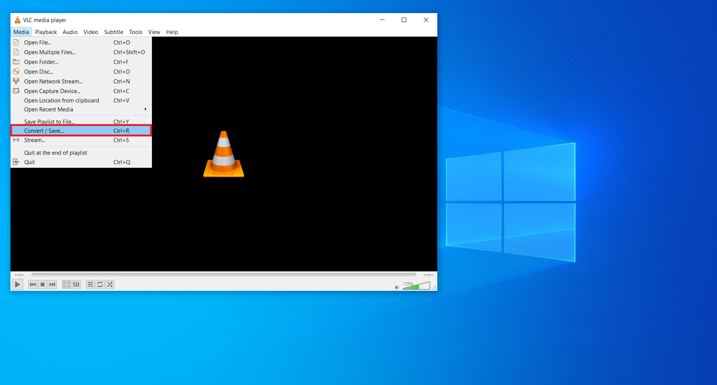Viewport: 717px width, 385px height.
Task: Toggle loop repeat mode
Action: [100, 284]
